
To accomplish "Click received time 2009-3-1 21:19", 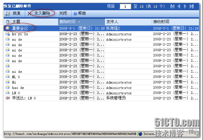I will click(x=176, y=29).
